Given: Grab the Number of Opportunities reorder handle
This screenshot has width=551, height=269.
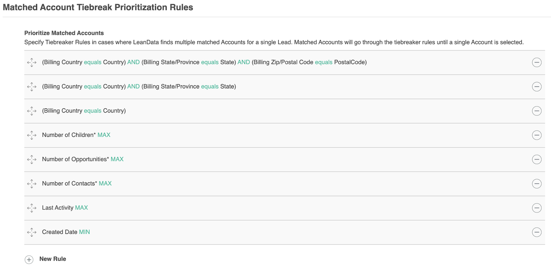Looking at the screenshot, I should tap(32, 159).
